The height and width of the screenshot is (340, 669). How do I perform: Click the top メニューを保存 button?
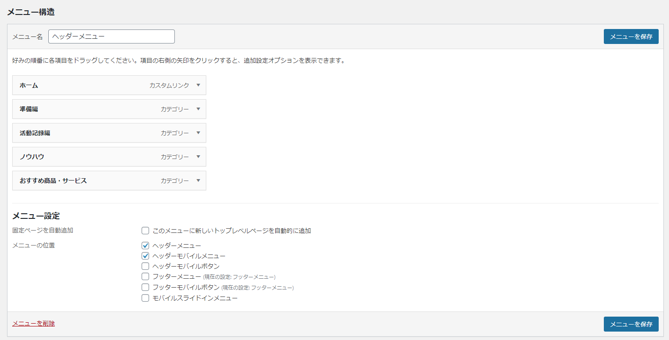(631, 36)
